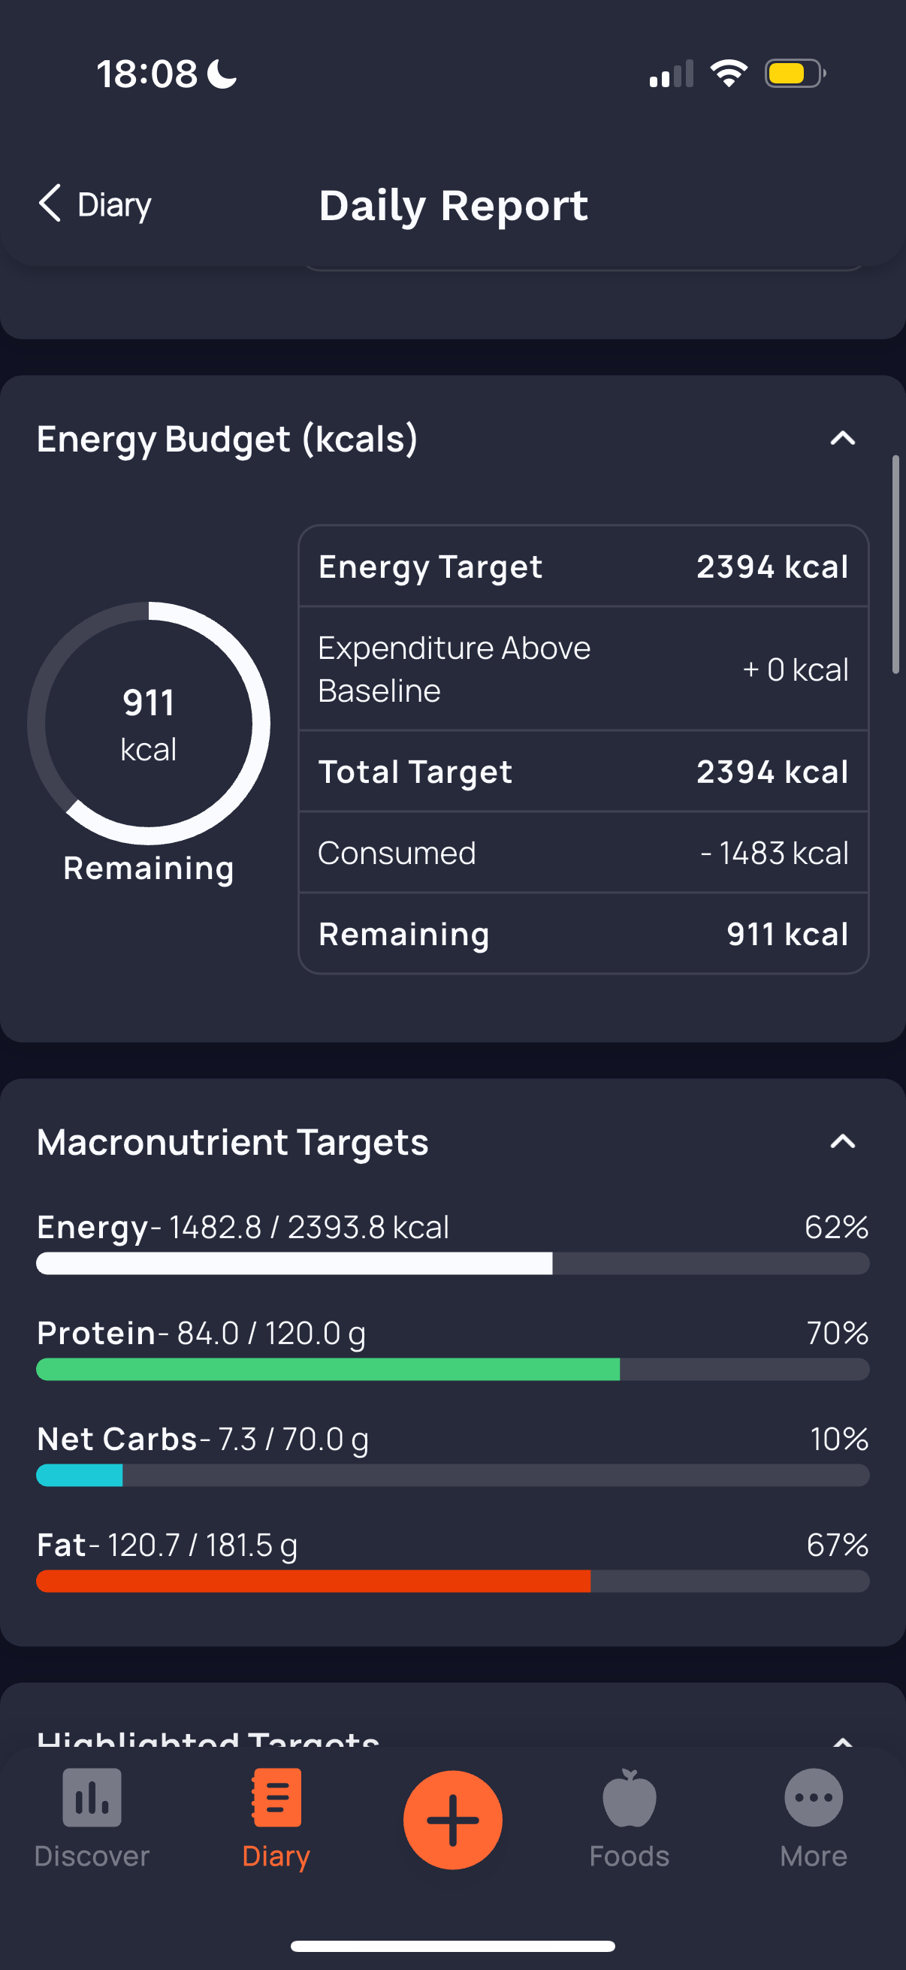Tap the Diary notebook icon
Viewport: 906px width, 1970px height.
pyautogui.click(x=276, y=1797)
